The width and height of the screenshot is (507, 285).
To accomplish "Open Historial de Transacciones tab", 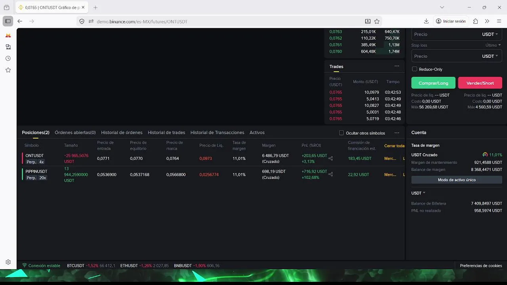I will (x=217, y=133).
